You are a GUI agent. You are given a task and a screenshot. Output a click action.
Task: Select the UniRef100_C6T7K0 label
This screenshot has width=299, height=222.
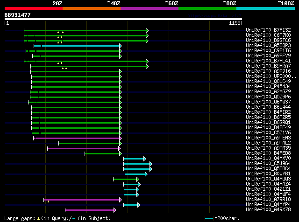[x=268, y=35]
